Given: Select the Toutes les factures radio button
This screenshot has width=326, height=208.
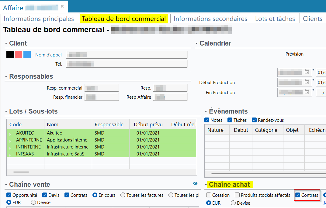Looking at the screenshot, I should [123, 195].
